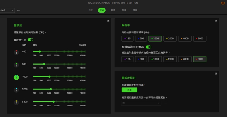The width and height of the screenshot is (227, 117).
Task: Switch to the 校準 calibration tab
Action: coord(124,10)
